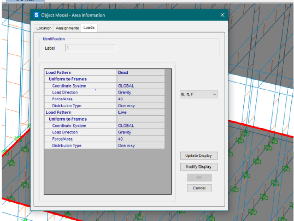Click the Label input field
The width and height of the screenshot is (294, 221).
[91, 48]
